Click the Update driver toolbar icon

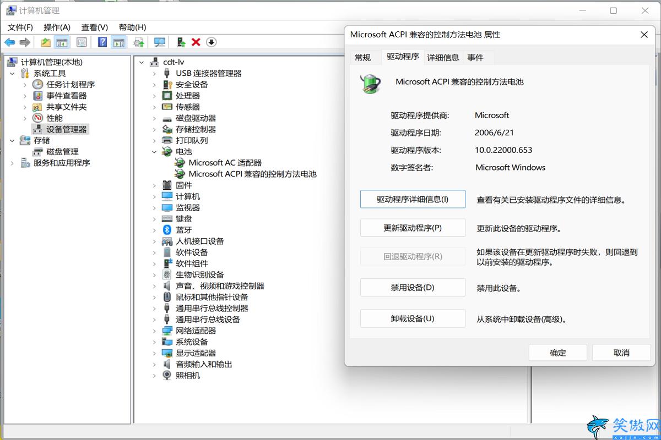point(139,42)
